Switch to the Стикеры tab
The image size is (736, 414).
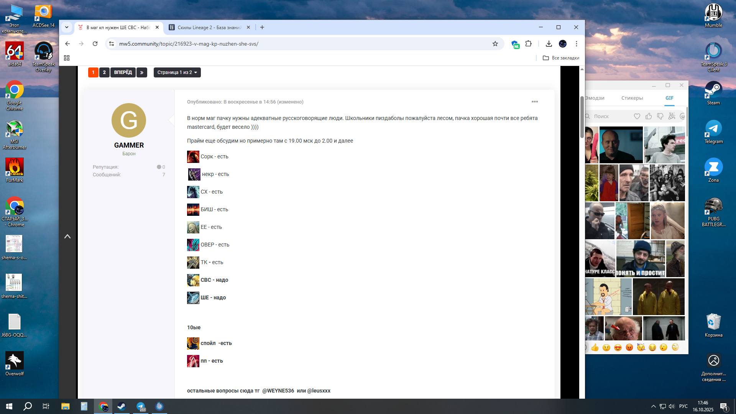(x=632, y=98)
